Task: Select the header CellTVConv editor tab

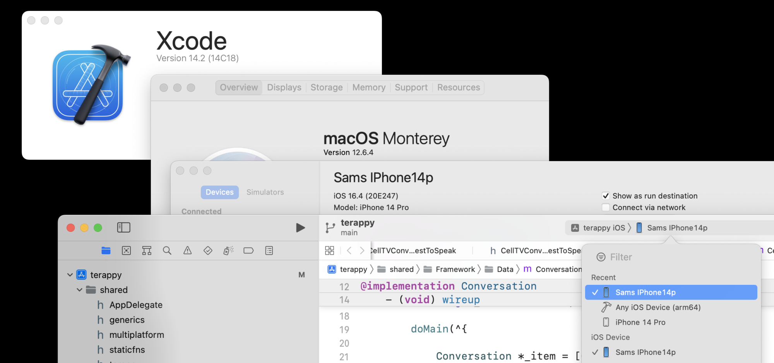Action: 536,250
